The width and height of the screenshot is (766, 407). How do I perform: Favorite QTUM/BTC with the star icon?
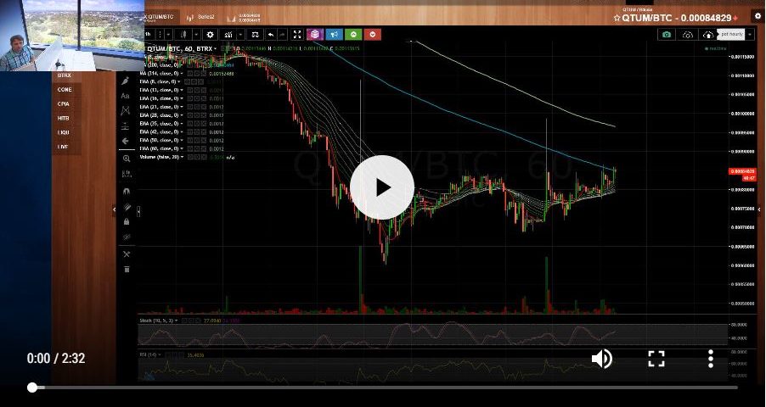click(x=617, y=18)
